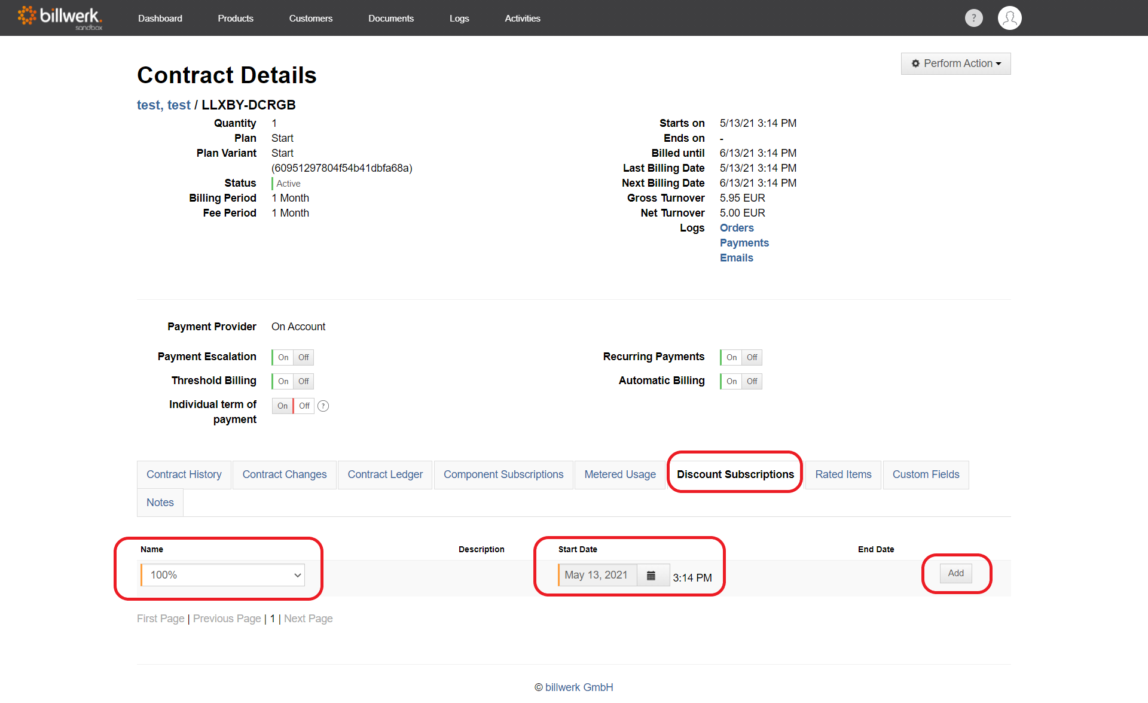Open the Activities menu
1148x703 pixels.
523,19
